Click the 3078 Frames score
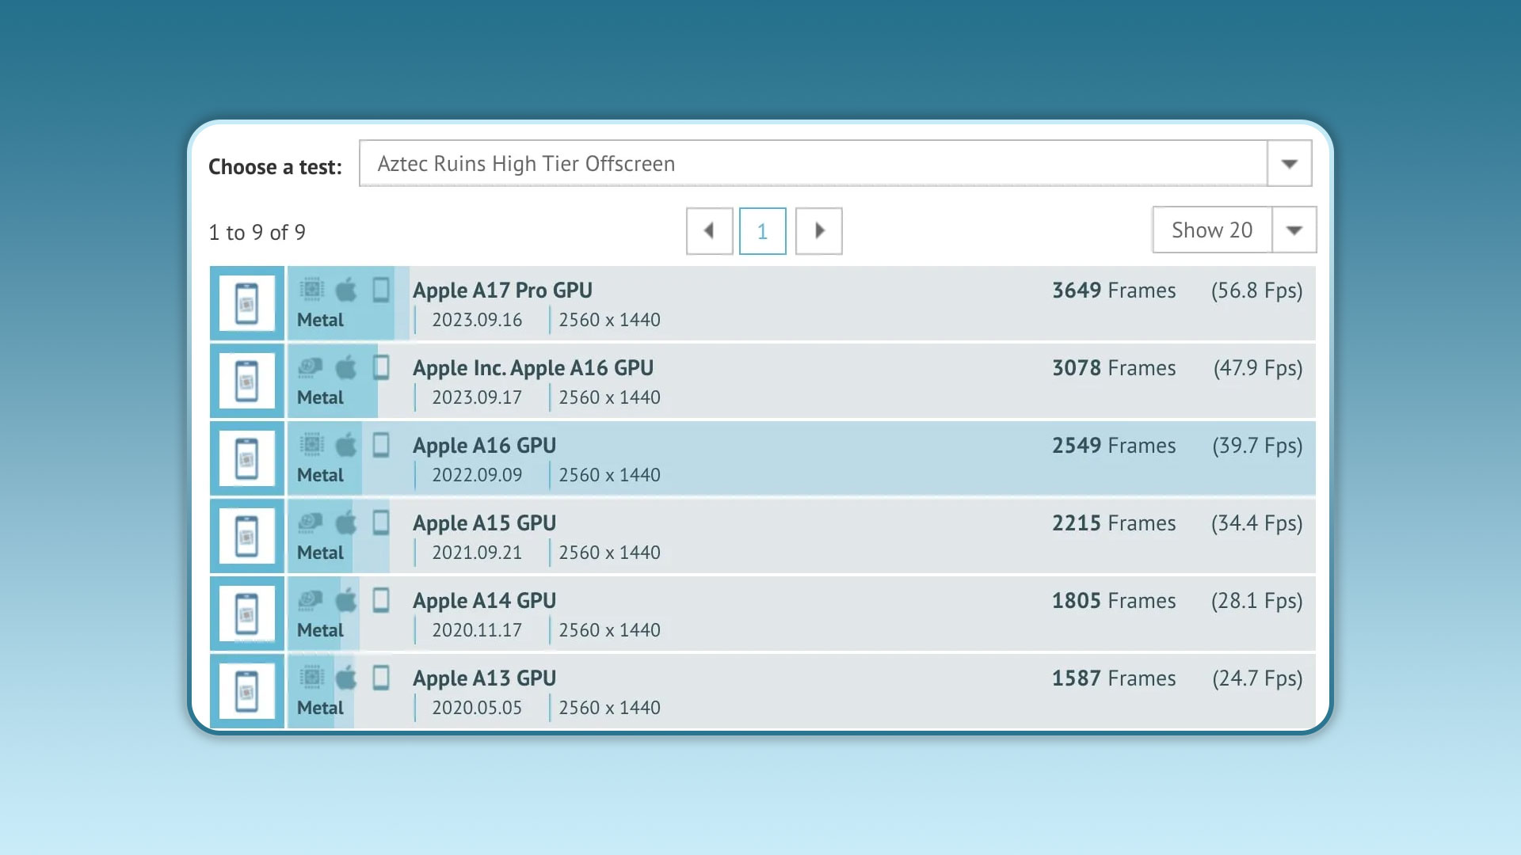 [x=1114, y=368]
